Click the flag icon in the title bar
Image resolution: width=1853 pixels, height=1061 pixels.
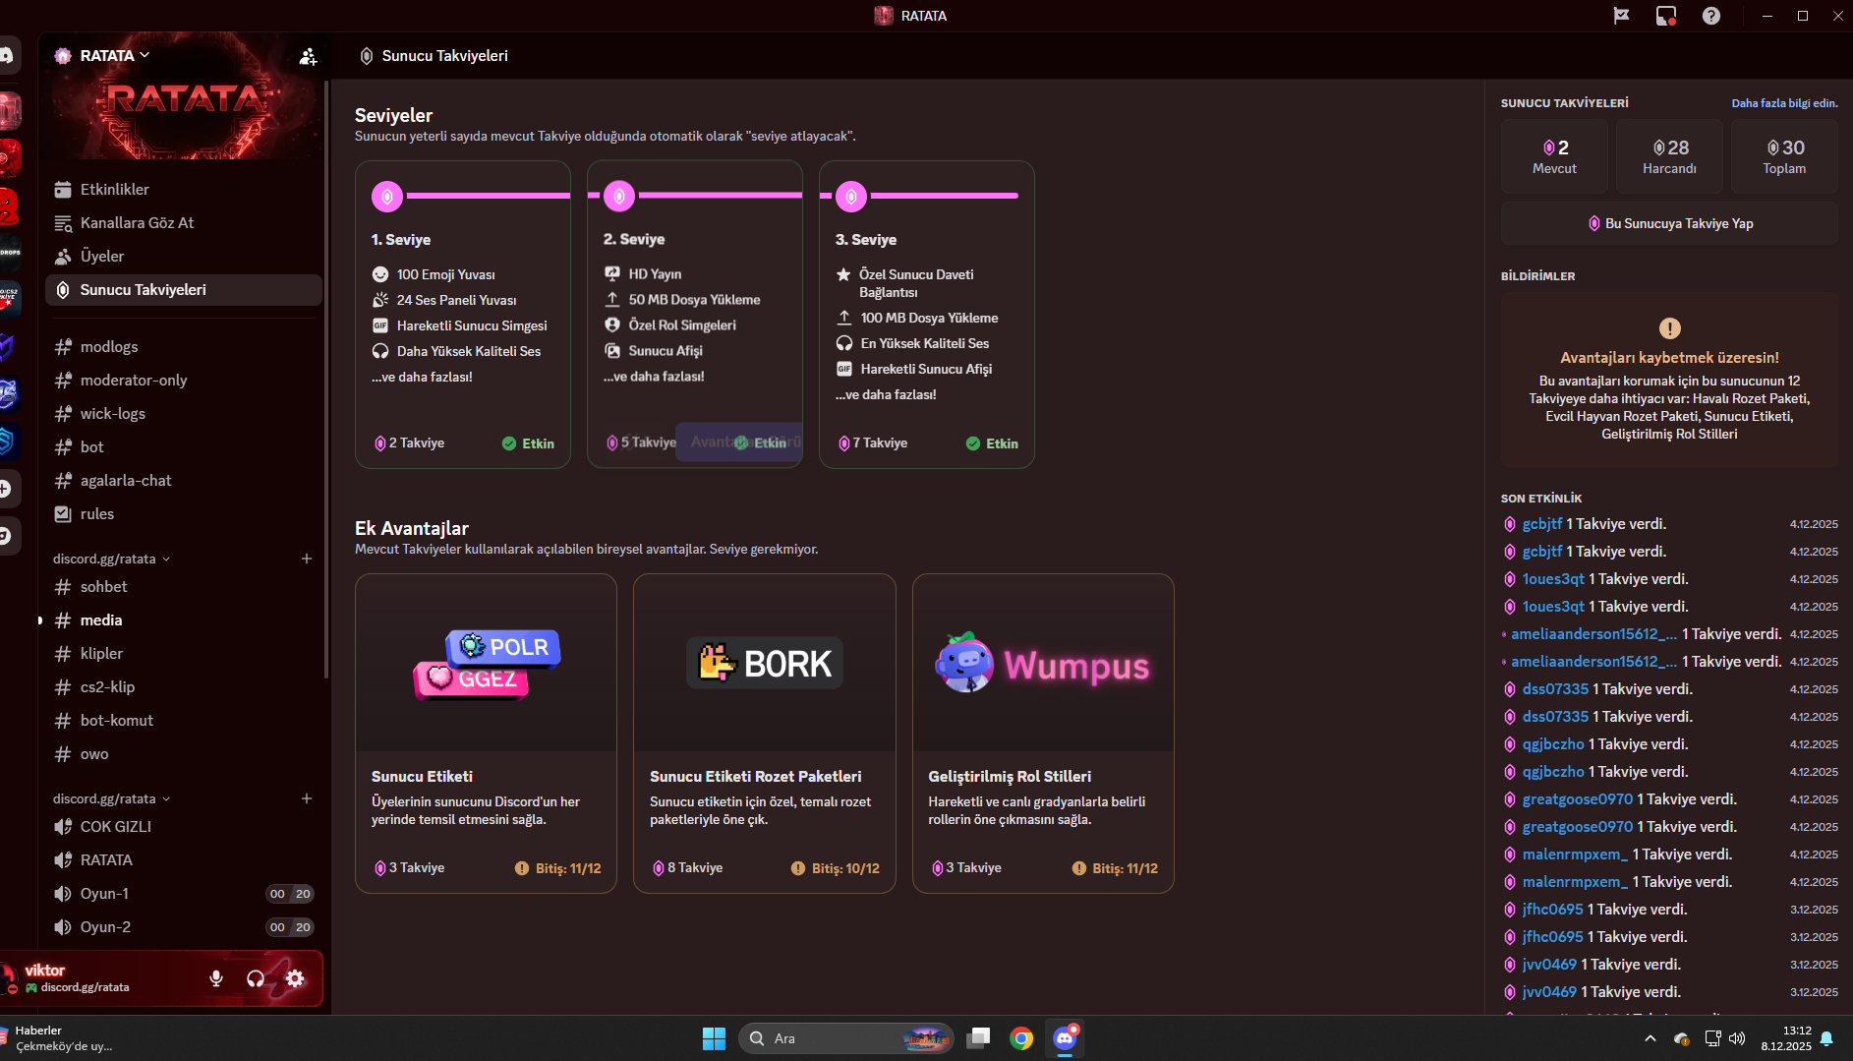(x=1622, y=16)
